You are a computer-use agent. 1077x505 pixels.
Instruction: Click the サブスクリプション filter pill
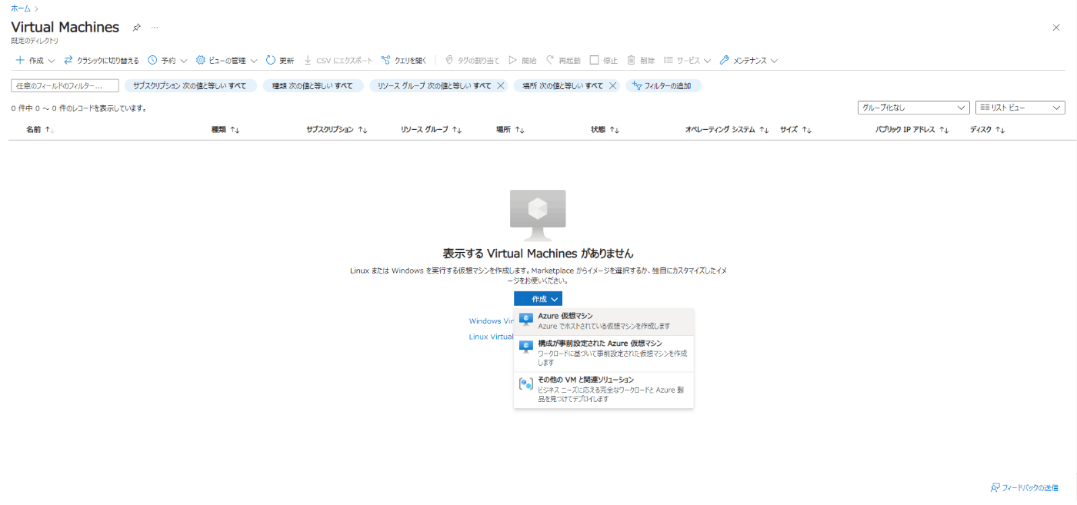(191, 86)
